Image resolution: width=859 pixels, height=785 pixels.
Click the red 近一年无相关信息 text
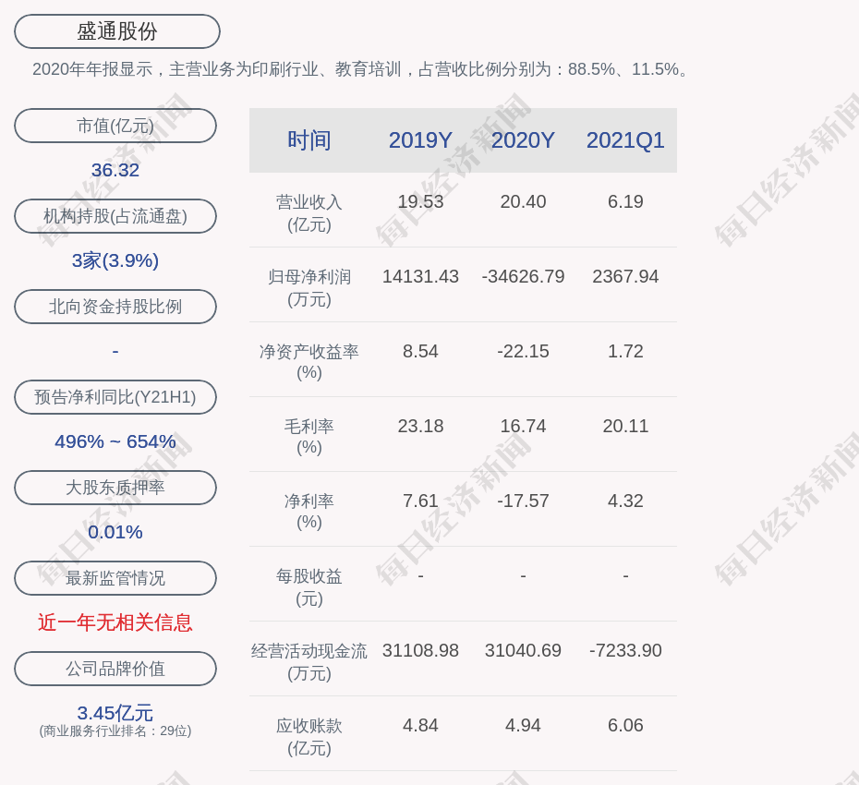pos(115,622)
